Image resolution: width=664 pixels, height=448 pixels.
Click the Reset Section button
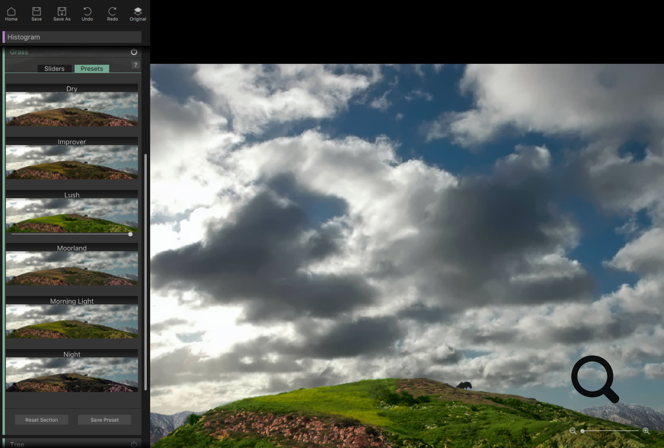41,420
